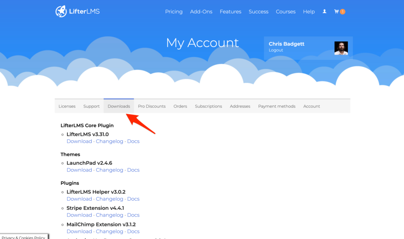Open the user account icon
The height and width of the screenshot is (239, 404).
coord(324,11)
